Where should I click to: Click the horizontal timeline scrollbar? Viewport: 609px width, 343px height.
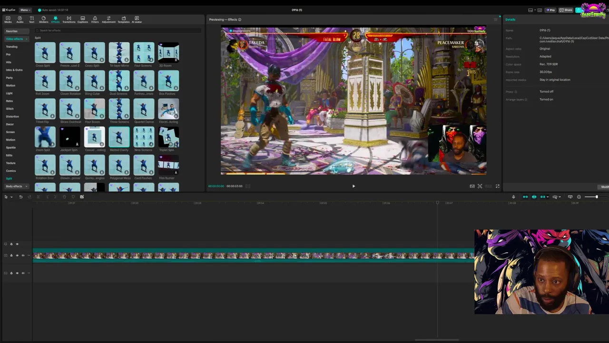point(437,340)
